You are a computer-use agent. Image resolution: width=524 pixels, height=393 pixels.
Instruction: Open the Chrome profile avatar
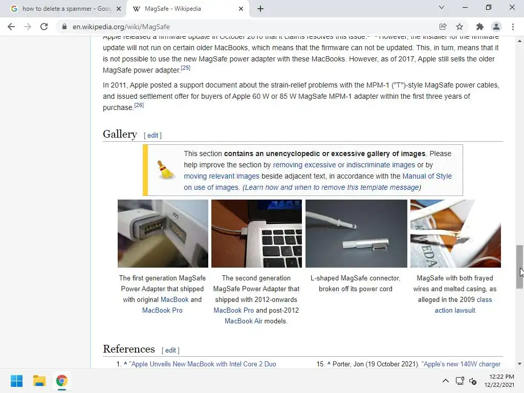tap(496, 27)
